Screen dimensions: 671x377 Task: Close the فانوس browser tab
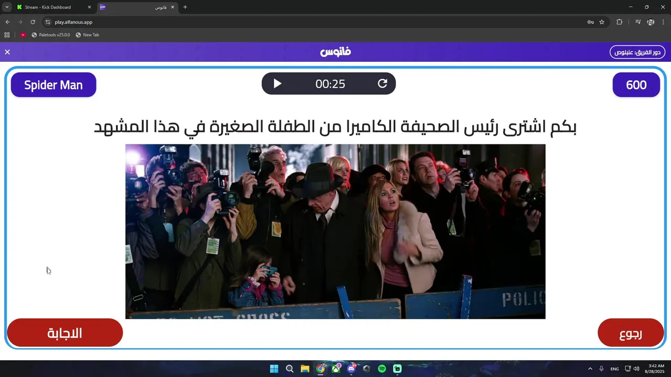172,7
